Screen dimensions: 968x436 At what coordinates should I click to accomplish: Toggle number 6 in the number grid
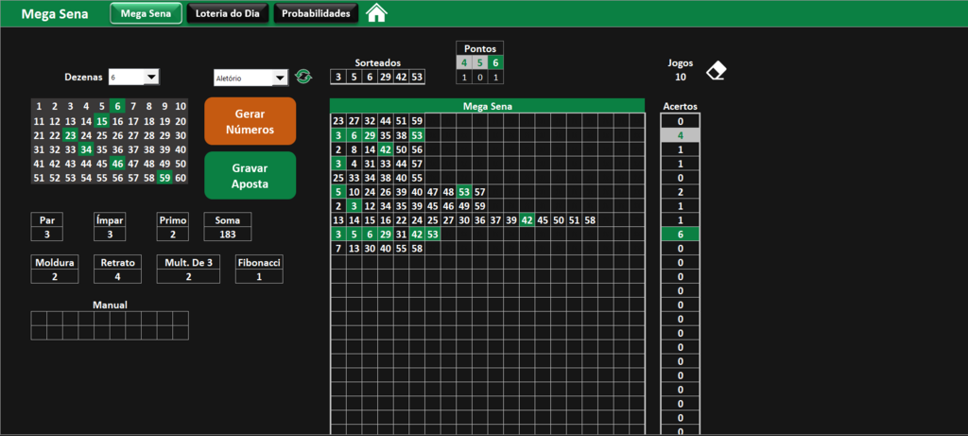point(117,106)
